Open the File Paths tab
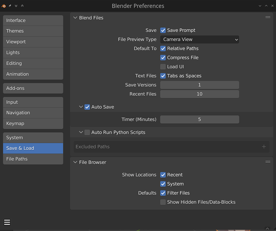Image resolution: width=276 pixels, height=231 pixels. pos(33,159)
